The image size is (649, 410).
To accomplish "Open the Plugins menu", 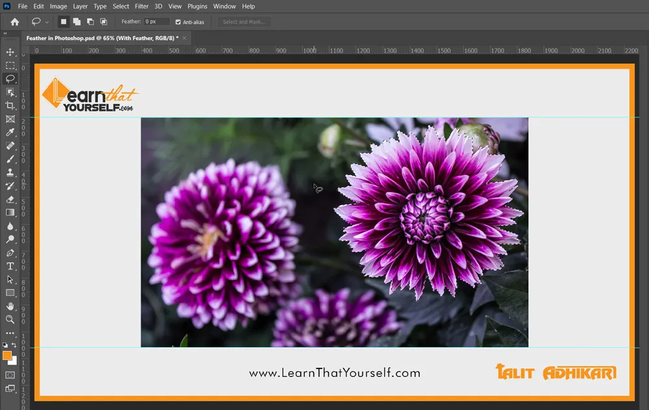I will pos(197,6).
